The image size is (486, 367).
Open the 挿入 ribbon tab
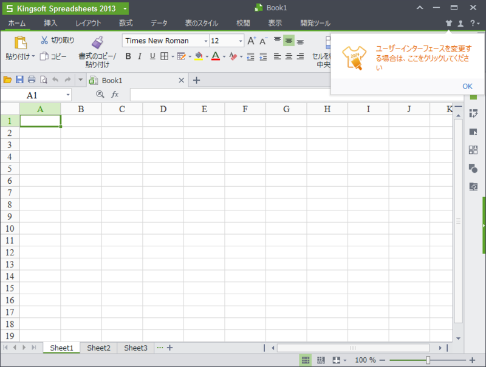click(x=50, y=23)
